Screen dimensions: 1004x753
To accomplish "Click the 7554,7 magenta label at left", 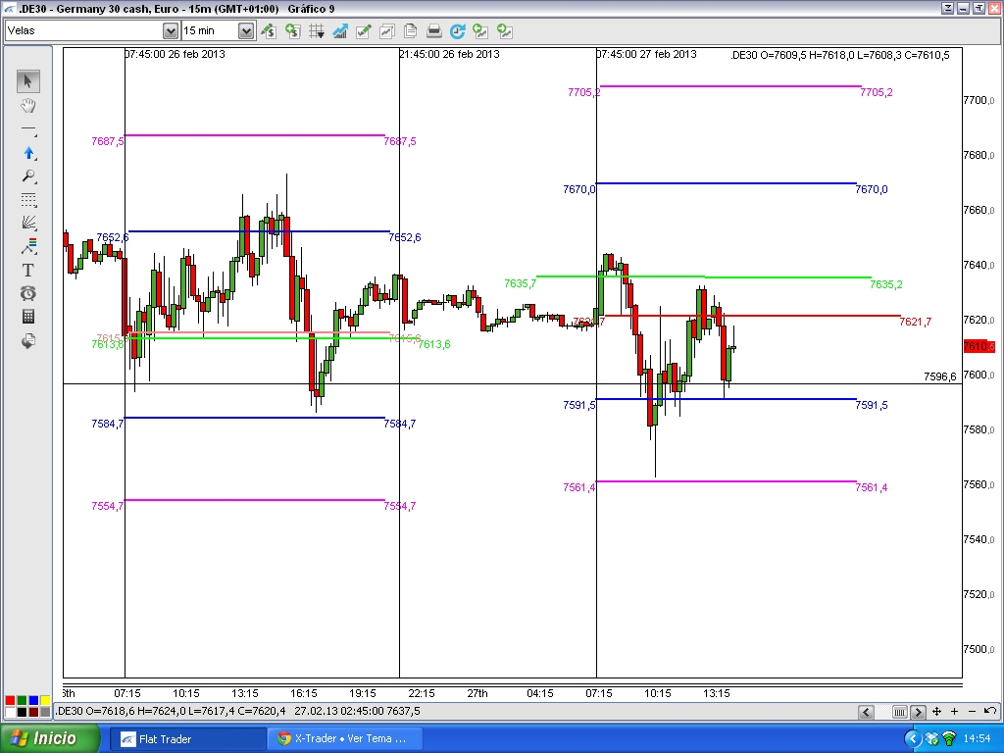I will [108, 507].
